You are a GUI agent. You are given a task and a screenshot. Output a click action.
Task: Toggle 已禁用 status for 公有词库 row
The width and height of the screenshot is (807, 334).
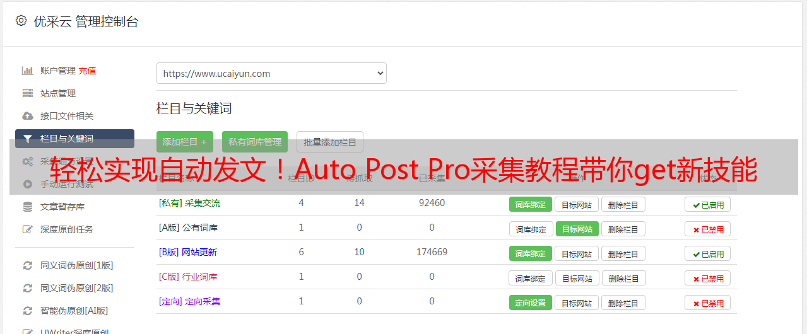[707, 229]
